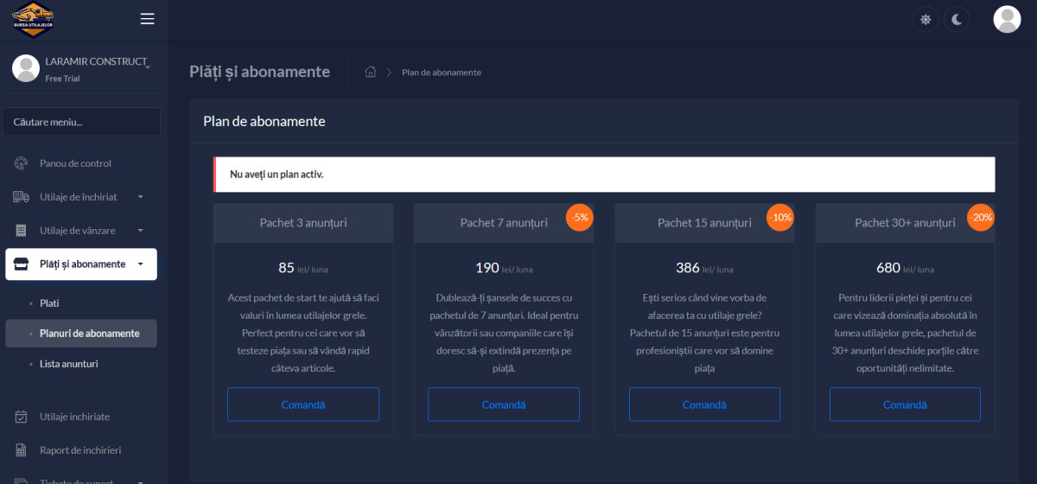Click the Raport de inchirieri document icon

click(22, 450)
